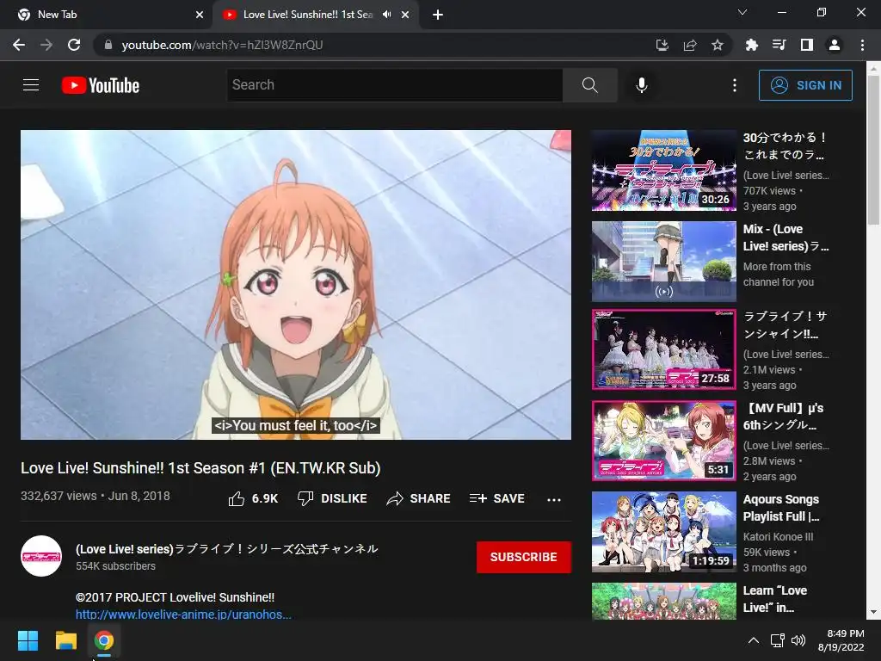
Task: Save video to a playlist
Action: click(497, 498)
